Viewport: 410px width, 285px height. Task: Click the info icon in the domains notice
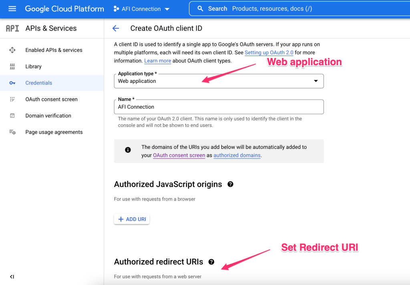point(128,150)
